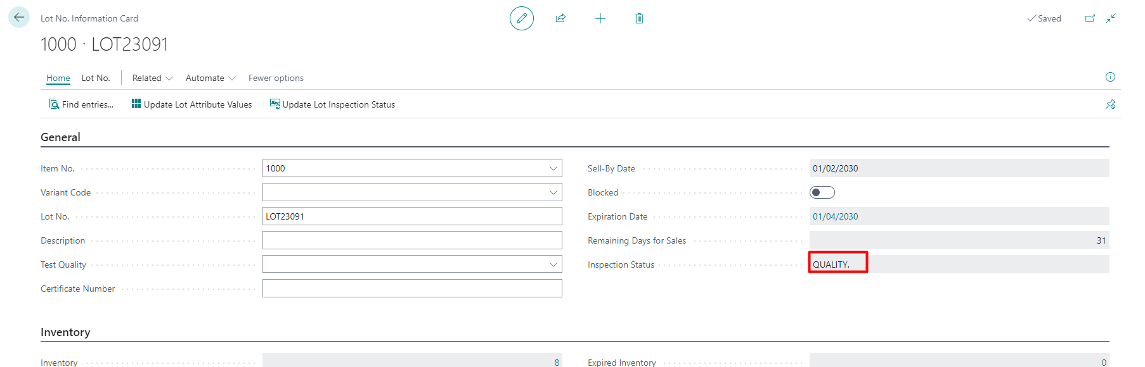Viewport: 1145px width, 367px height.
Task: Open the share icon
Action: [560, 18]
